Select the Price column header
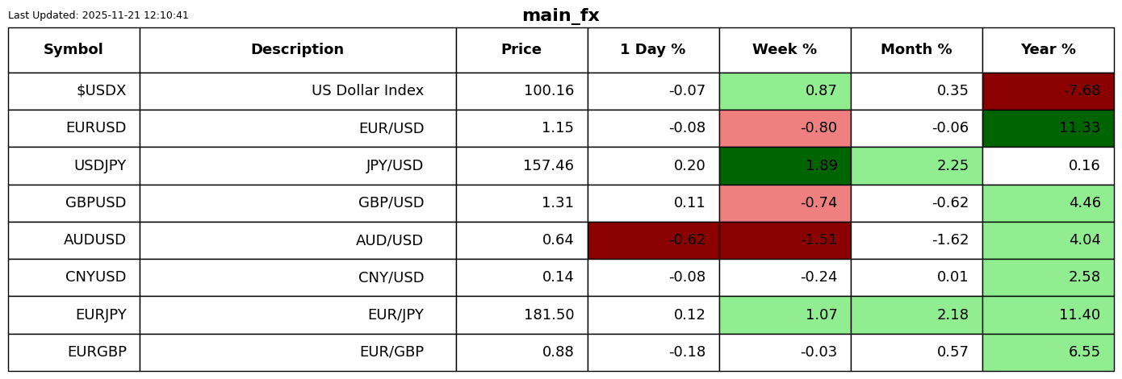The height and width of the screenshot is (379, 1122). click(521, 50)
